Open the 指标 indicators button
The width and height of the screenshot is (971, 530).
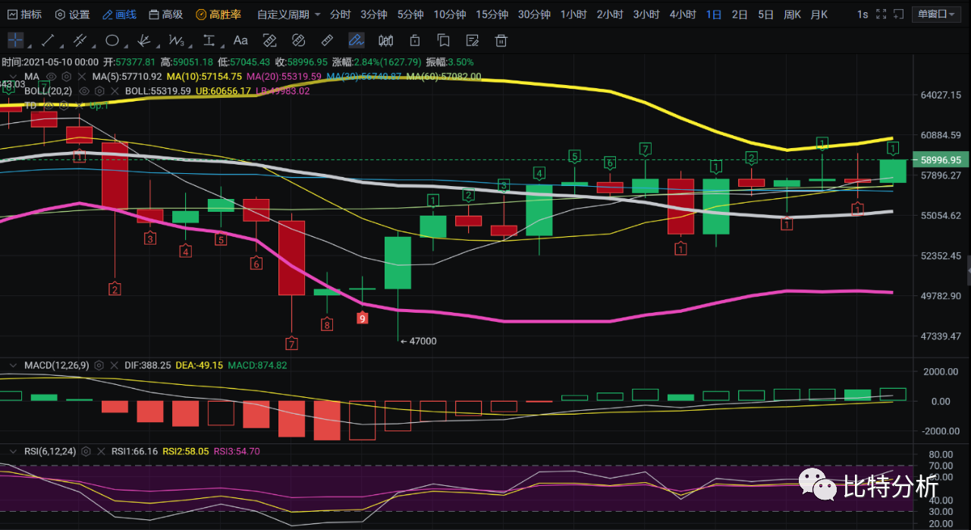pos(24,14)
